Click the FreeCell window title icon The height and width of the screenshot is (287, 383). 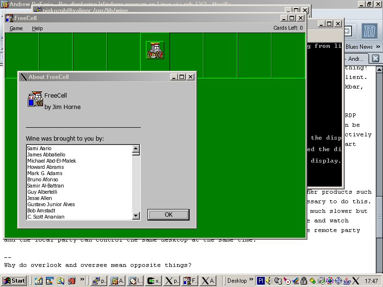(x=10, y=18)
